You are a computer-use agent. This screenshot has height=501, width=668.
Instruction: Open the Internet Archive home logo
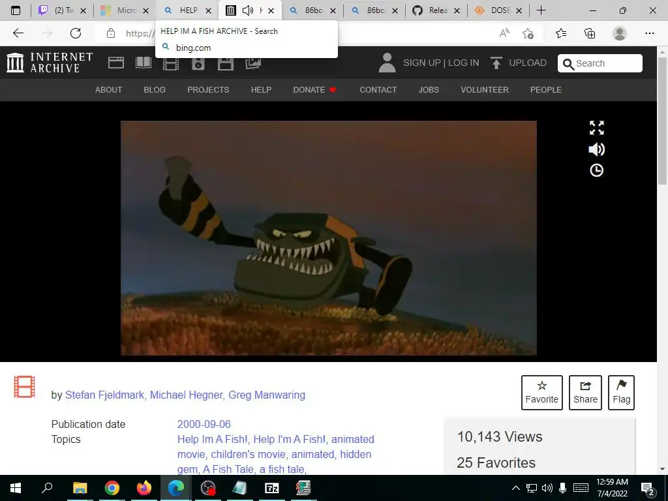[50, 63]
